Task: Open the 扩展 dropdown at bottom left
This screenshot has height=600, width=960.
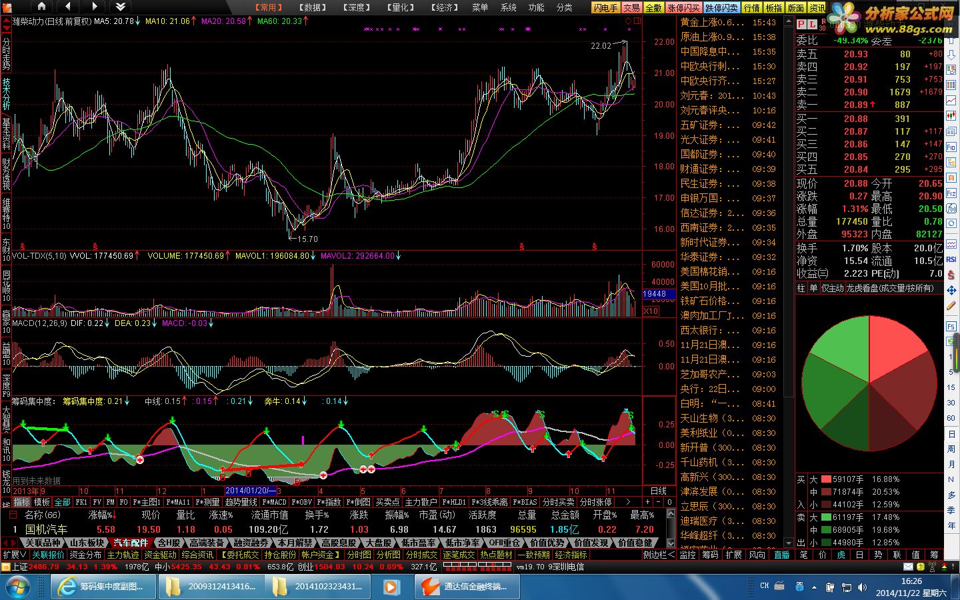Action: click(x=15, y=555)
